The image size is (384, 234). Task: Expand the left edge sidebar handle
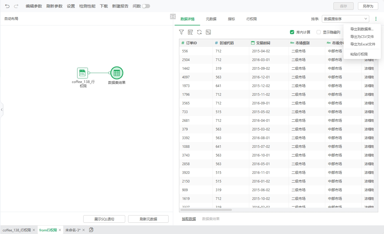click(x=2, y=110)
